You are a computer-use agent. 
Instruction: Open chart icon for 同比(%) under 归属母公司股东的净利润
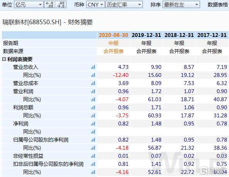(93, 148)
